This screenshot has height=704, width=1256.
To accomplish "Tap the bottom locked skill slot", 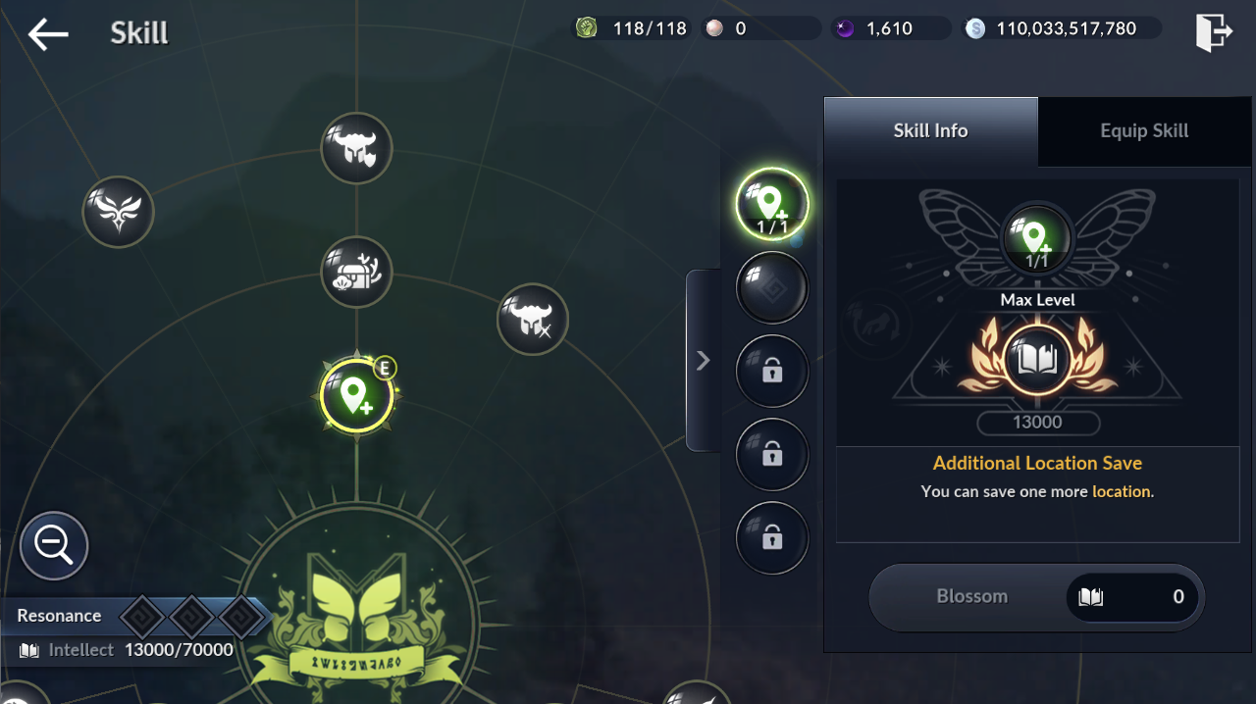I will tap(772, 538).
